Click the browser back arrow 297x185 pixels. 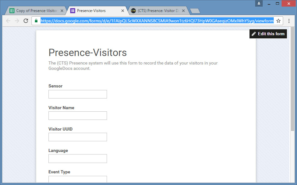point(8,21)
